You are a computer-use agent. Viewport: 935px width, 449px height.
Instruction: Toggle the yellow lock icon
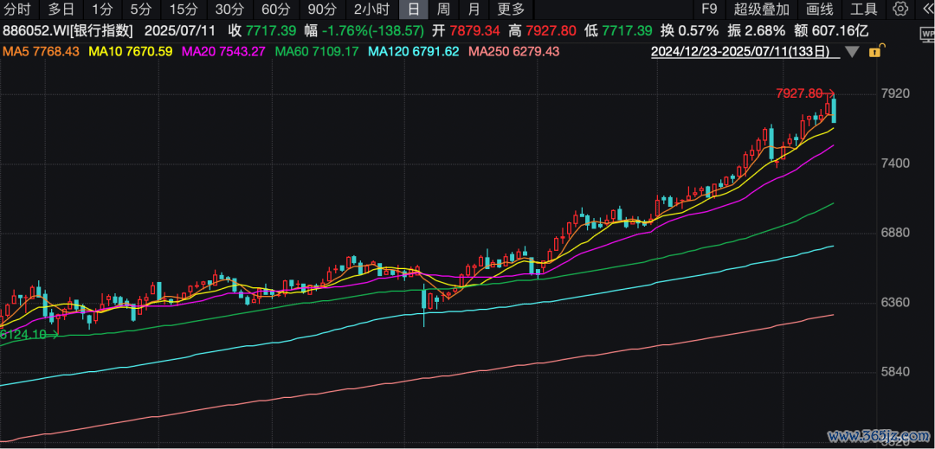click(874, 52)
